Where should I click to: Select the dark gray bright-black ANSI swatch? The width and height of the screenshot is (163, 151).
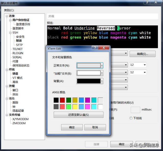click(x=56, y=107)
